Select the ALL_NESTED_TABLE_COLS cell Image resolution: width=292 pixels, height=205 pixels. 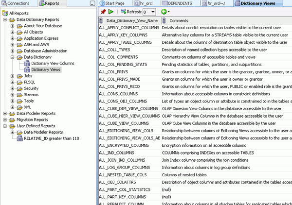(130, 175)
